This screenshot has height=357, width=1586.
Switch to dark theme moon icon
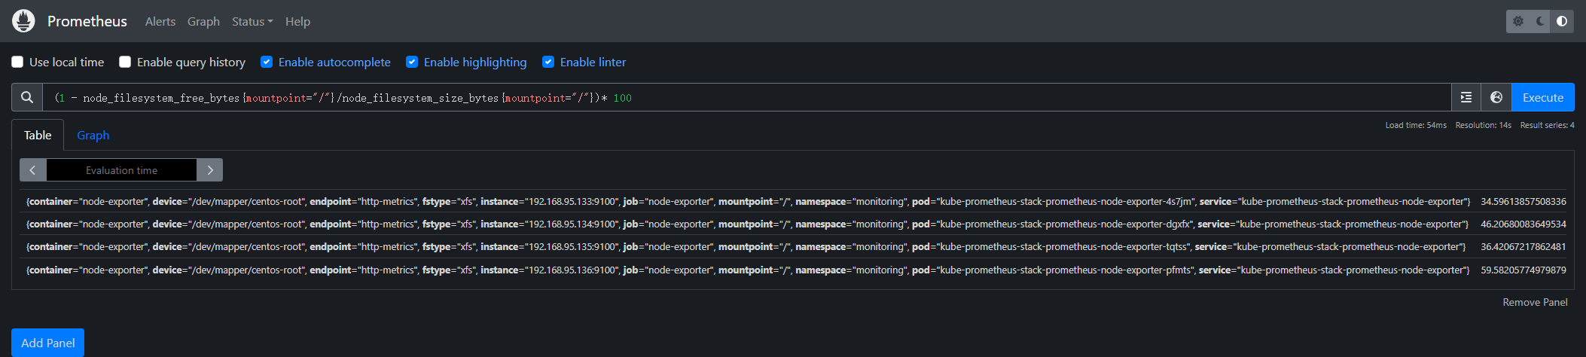click(1540, 21)
